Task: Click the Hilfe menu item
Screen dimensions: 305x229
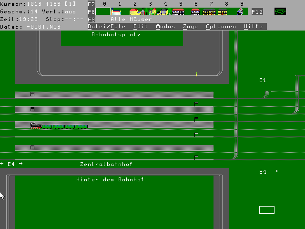Action: coord(253,27)
